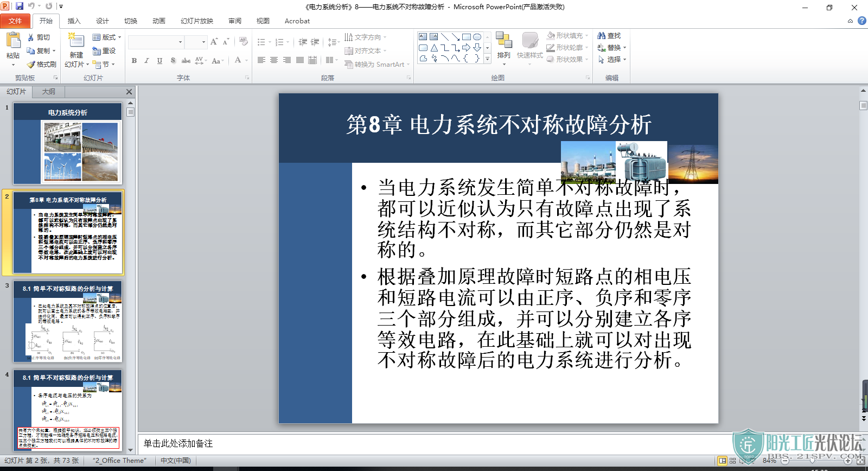Click the zoom slider handle
Viewport: 868px width, 471px height.
[813, 461]
